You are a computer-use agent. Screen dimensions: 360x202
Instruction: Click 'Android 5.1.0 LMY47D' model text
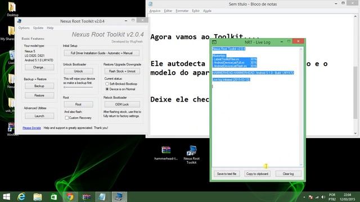coord(39,60)
